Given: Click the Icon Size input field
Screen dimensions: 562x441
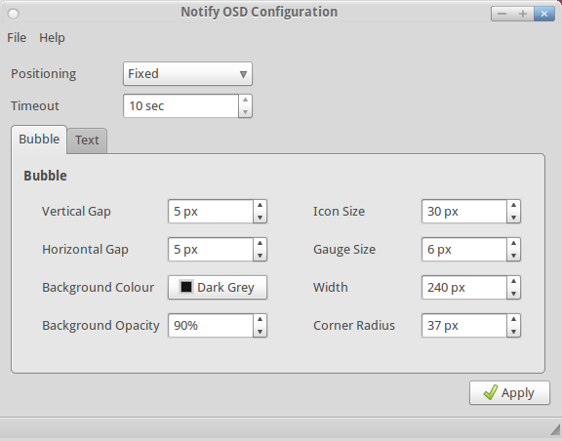Looking at the screenshot, I should click(x=464, y=212).
